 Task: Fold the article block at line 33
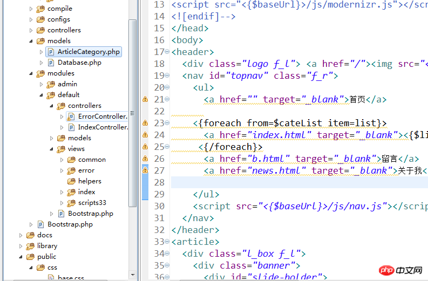167,241
